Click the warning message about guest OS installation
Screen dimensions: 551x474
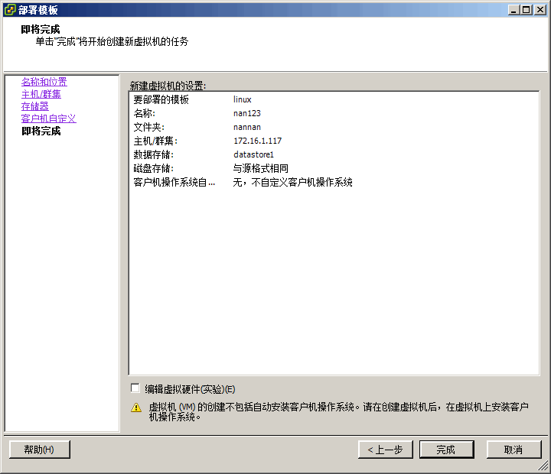point(338,412)
